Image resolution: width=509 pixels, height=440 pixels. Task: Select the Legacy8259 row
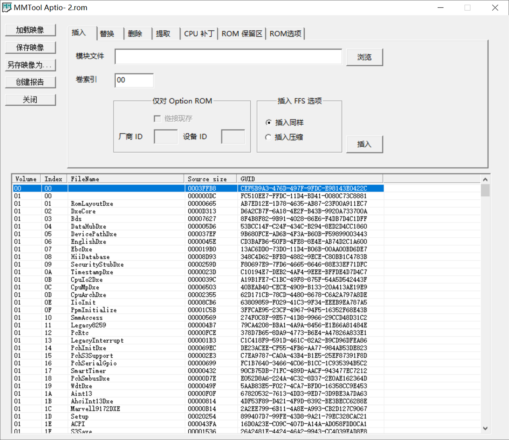click(x=198, y=325)
